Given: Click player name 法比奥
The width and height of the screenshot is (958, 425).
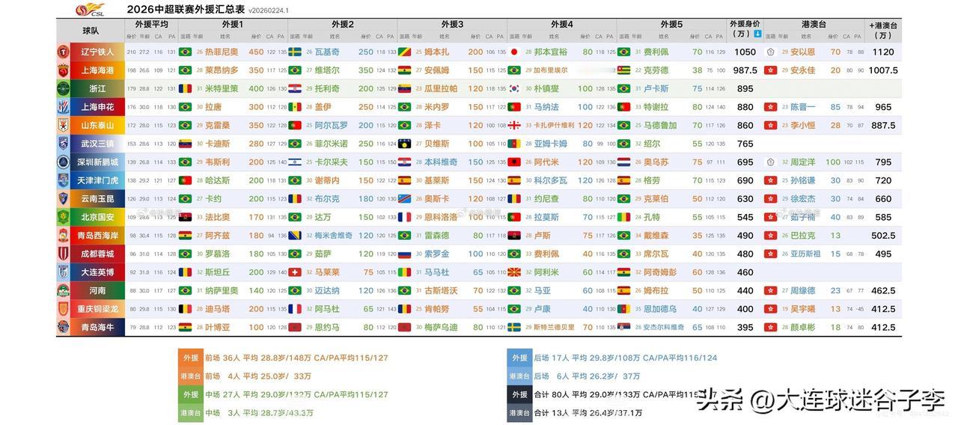Looking at the screenshot, I should coord(218,217).
